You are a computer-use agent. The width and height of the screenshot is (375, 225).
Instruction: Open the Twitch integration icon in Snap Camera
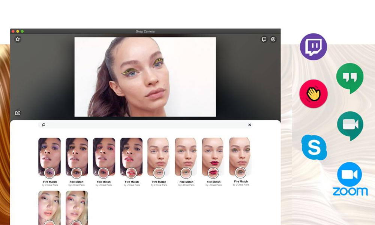click(x=264, y=39)
